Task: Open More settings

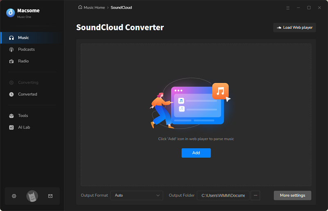Action: click(x=292, y=195)
